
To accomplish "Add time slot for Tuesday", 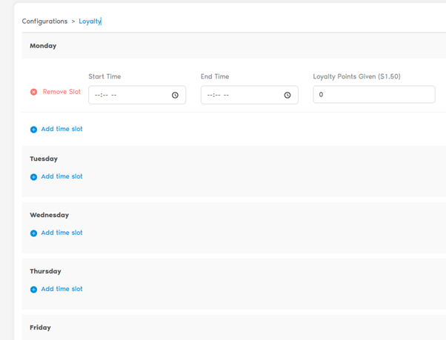I will pyautogui.click(x=61, y=176).
